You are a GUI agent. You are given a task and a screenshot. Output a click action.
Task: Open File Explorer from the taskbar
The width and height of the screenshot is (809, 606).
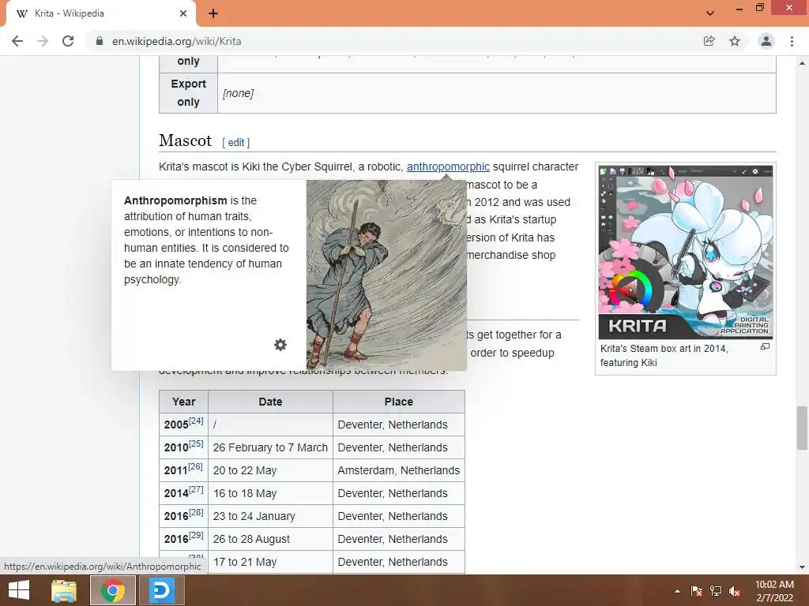tap(64, 590)
